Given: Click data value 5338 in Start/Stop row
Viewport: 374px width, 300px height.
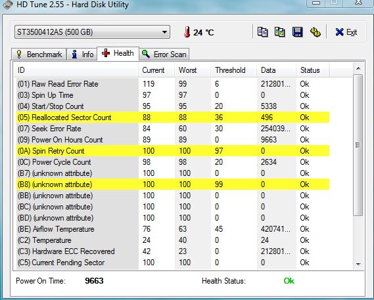Looking at the screenshot, I should (269, 106).
